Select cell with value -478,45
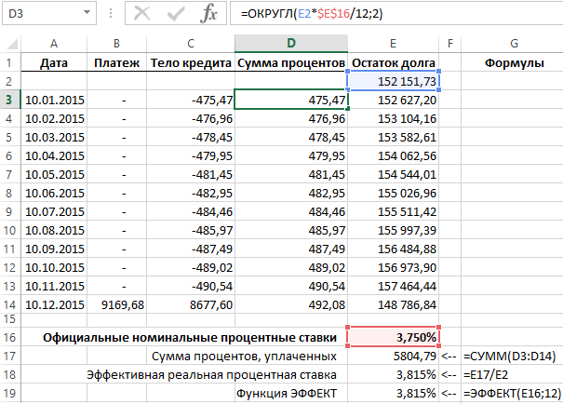Image resolution: width=563 pixels, height=404 pixels. pyautogui.click(x=191, y=137)
